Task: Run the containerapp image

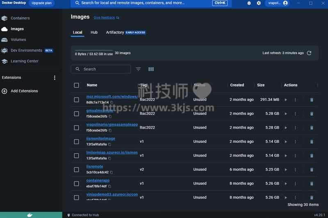Action: click(x=286, y=184)
